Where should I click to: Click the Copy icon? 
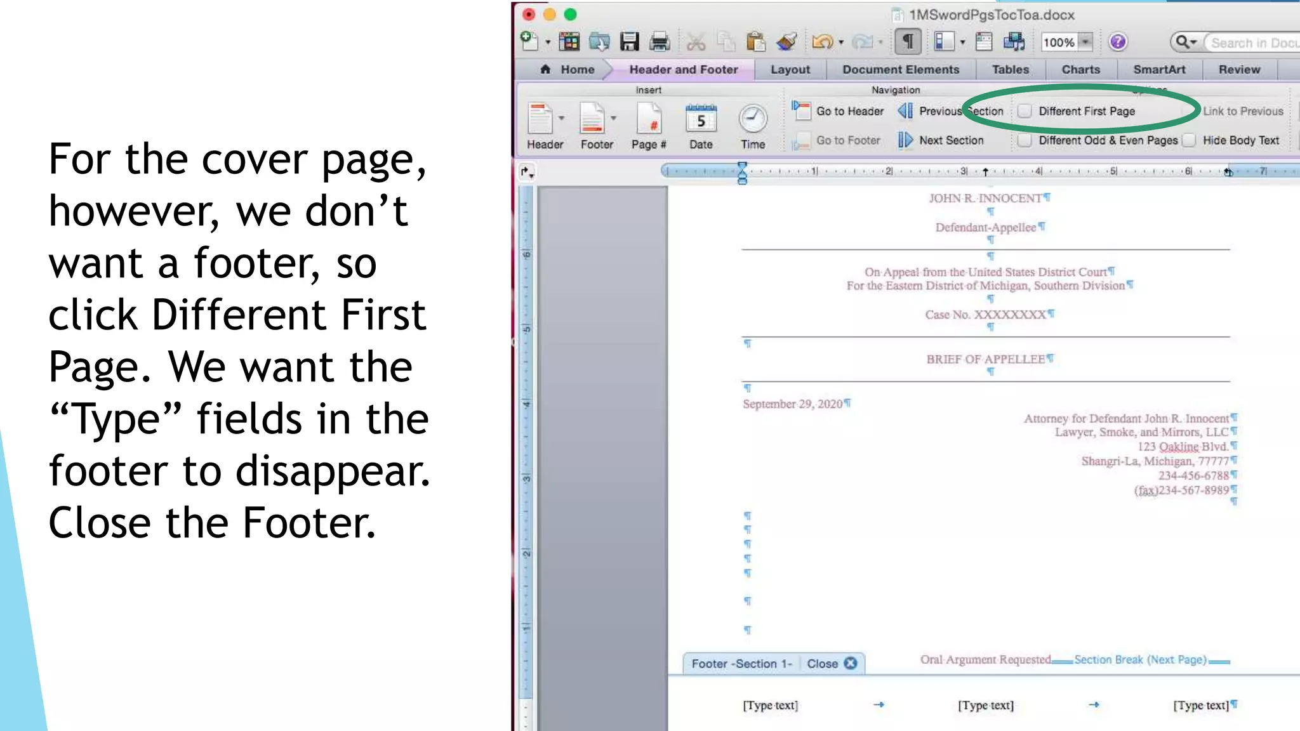click(726, 42)
